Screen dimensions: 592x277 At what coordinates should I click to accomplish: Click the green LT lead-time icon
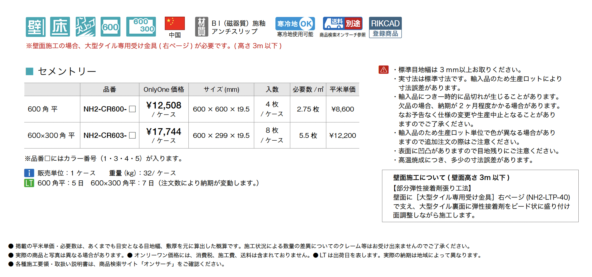tap(29, 183)
